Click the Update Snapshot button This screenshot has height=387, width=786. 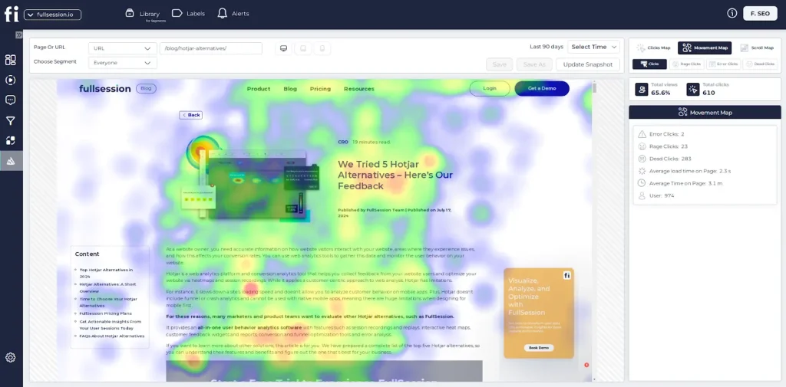point(587,64)
